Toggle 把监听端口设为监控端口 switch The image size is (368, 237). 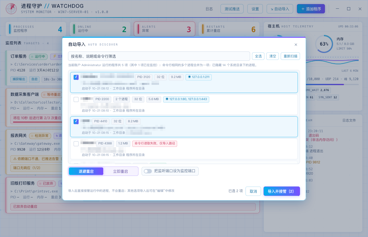click(148, 171)
